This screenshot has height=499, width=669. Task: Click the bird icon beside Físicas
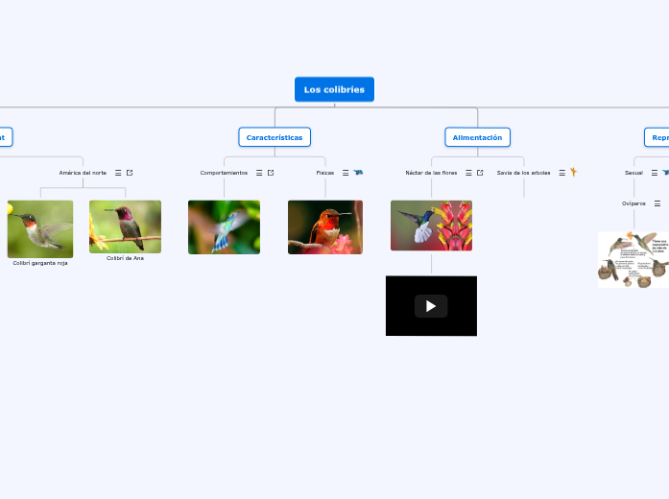tap(358, 173)
